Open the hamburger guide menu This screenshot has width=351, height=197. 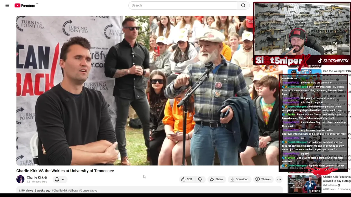point(7,5)
